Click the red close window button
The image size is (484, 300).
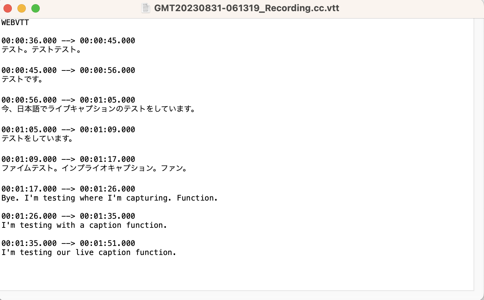(8, 8)
